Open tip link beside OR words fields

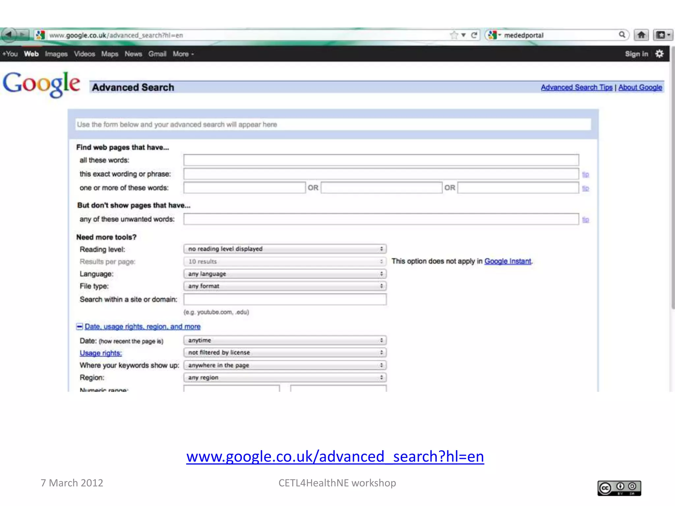click(x=585, y=188)
